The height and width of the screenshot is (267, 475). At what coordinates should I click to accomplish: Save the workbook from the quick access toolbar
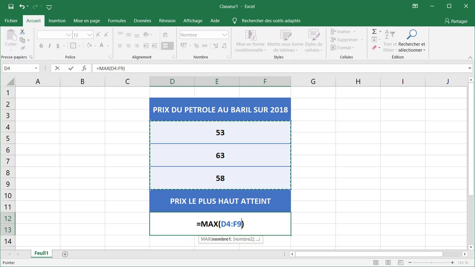(x=11, y=7)
